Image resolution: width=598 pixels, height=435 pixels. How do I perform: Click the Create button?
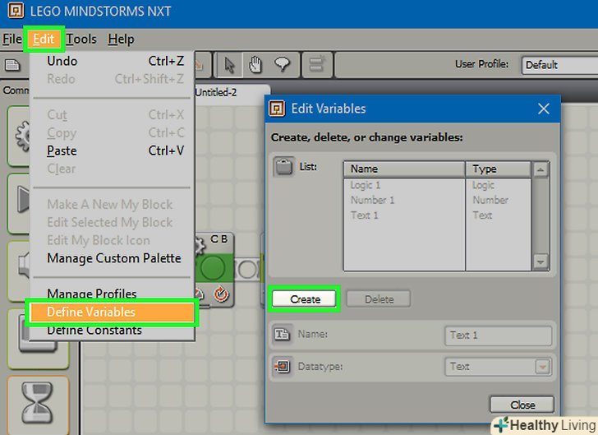[304, 299]
